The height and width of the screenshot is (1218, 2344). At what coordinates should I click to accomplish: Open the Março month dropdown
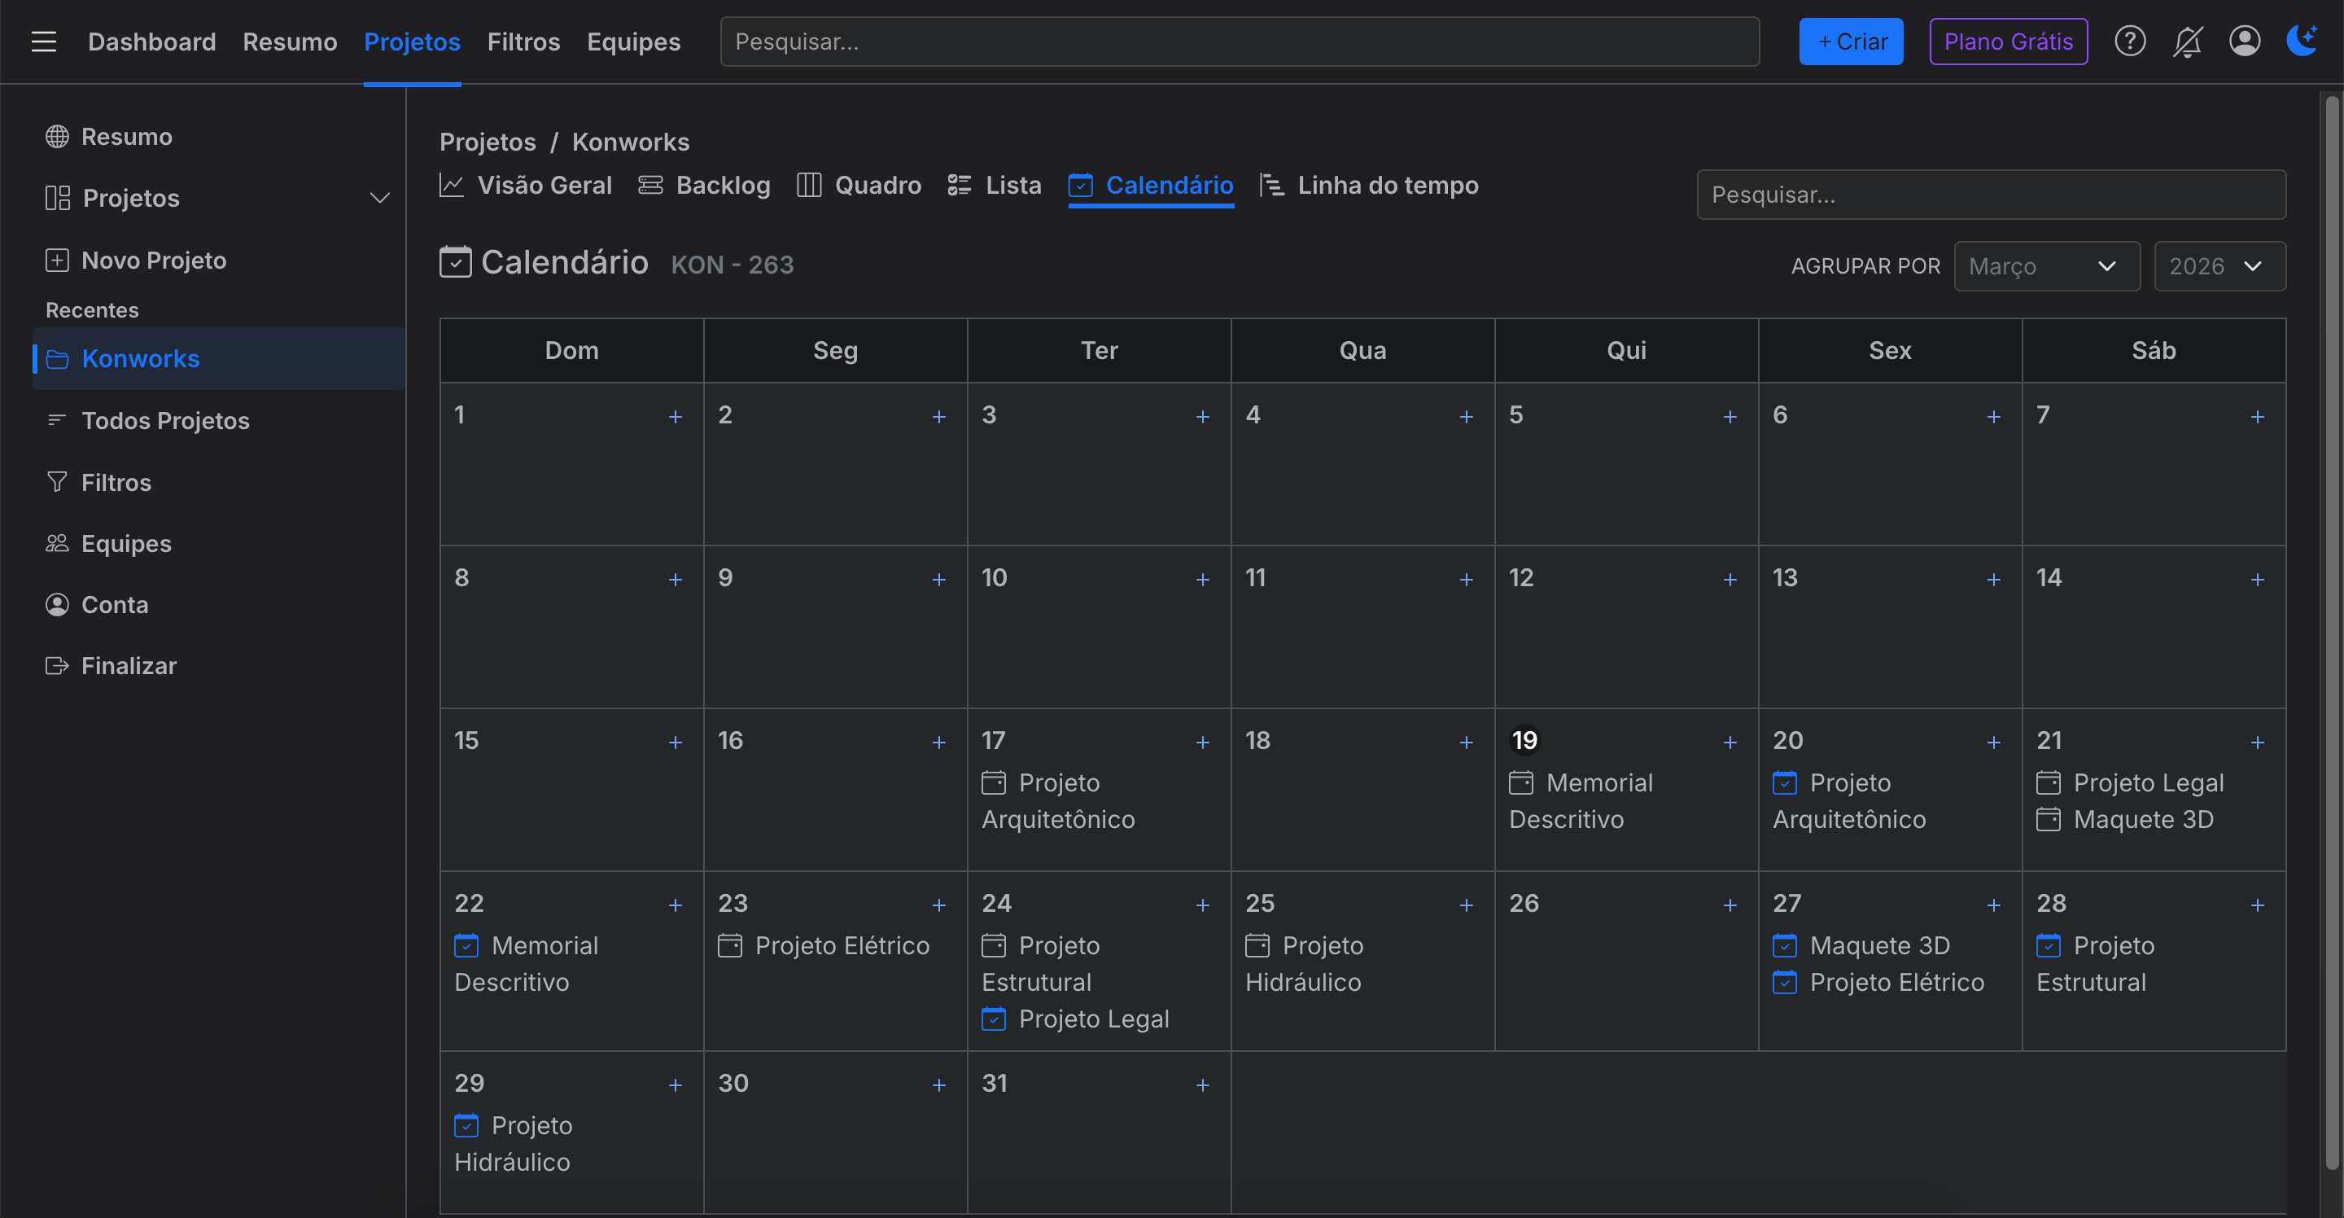(2048, 265)
